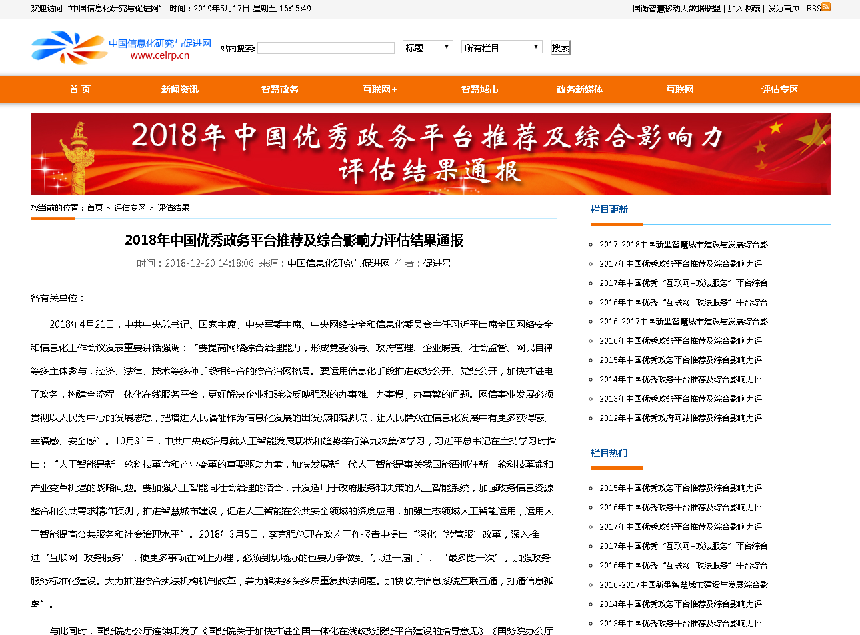Viewport: 860px width, 635px height.
Task: Click 首页 in the breadcrumb path
Action: coord(95,208)
